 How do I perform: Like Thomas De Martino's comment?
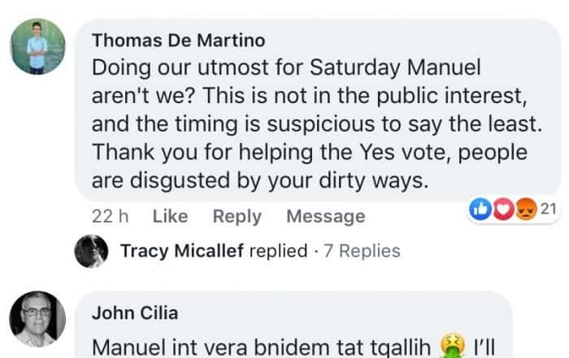point(170,217)
